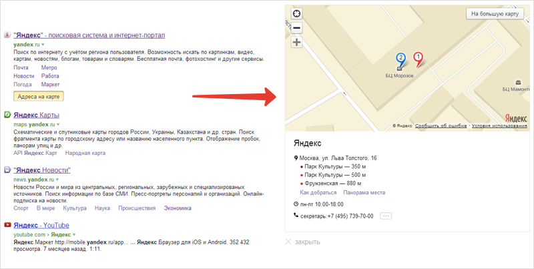Open the Яндекс.Карты result title
The height and width of the screenshot is (269, 534).
point(37,115)
